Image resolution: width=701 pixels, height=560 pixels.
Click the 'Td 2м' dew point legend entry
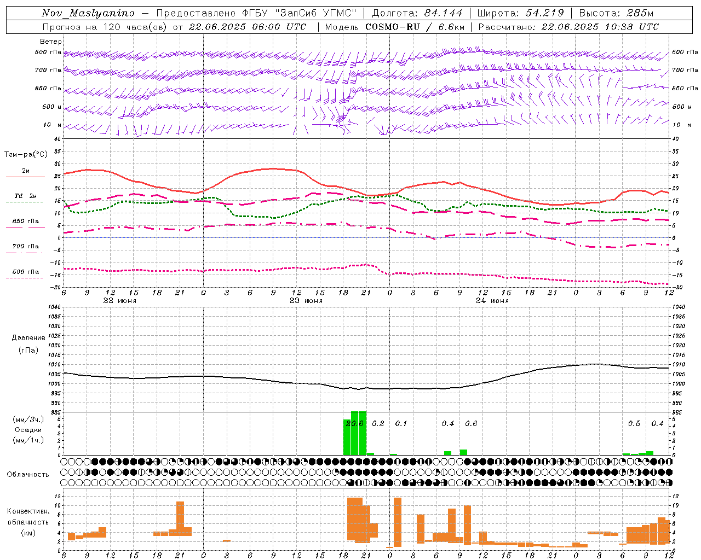(x=25, y=196)
